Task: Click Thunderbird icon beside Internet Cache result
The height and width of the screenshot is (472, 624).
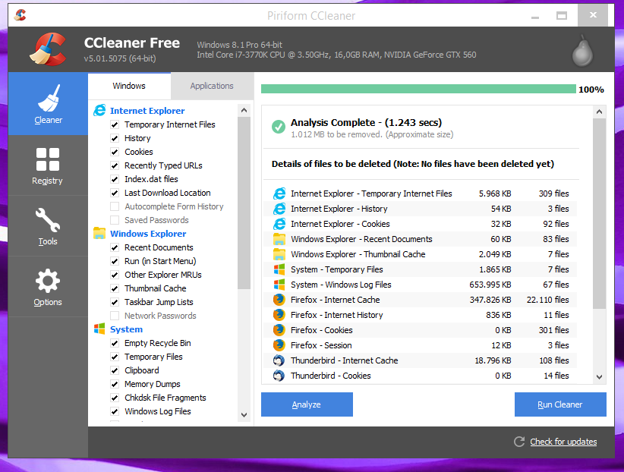Action: (279, 360)
